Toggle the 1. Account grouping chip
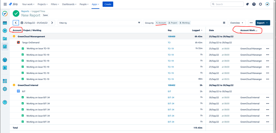The height and width of the screenshot is (133, 276). pos(161,23)
